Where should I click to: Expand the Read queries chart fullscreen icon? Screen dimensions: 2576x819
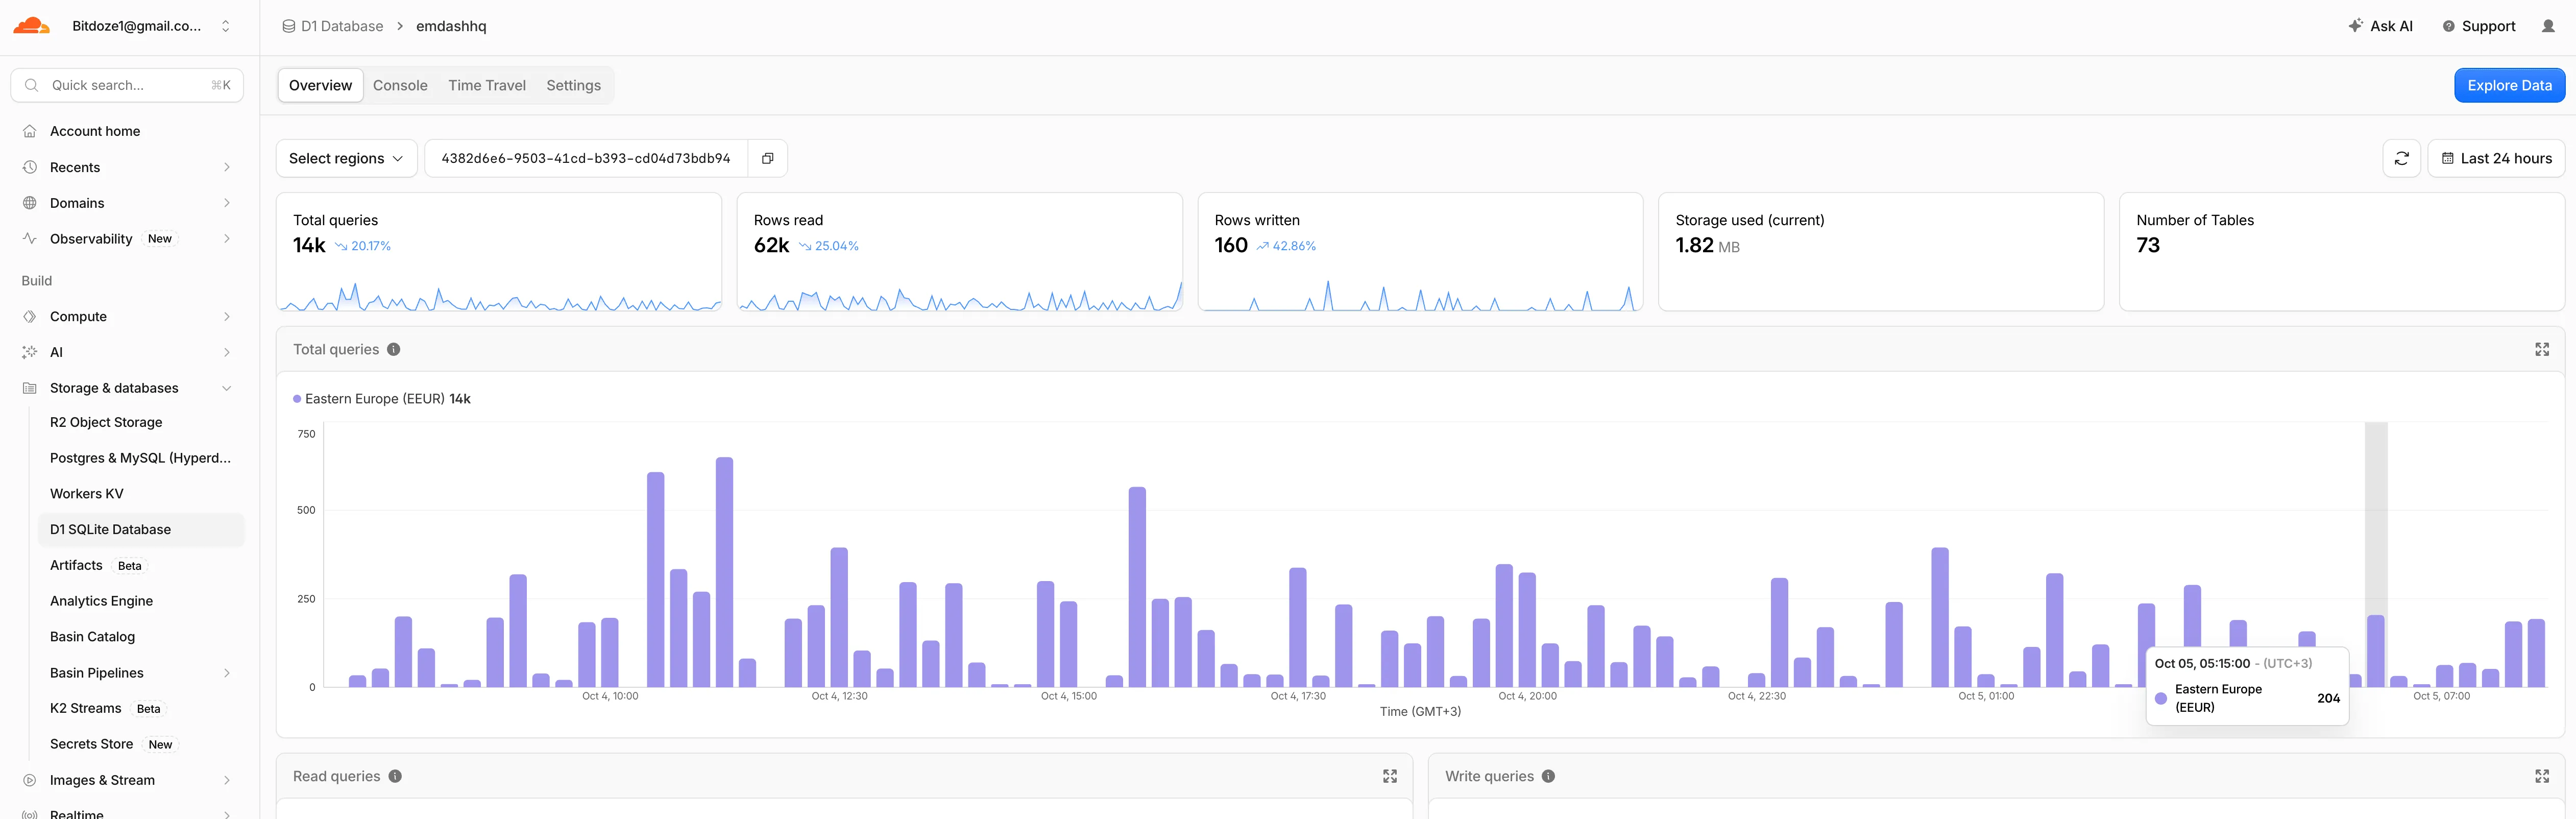click(x=1389, y=776)
